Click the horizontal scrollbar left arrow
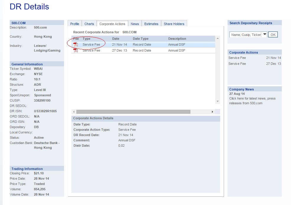The height and width of the screenshot is (205, 291). (74, 112)
